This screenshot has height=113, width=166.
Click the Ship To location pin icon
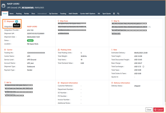coord(112,21)
